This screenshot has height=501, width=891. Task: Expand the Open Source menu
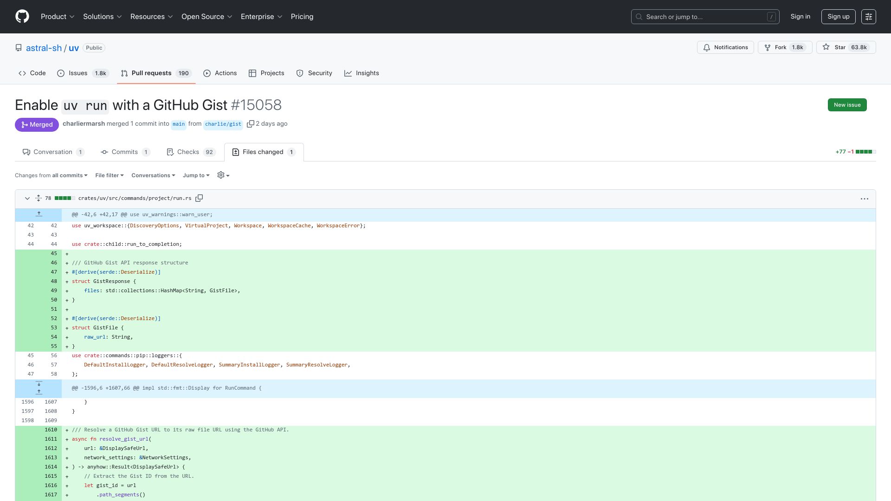(207, 17)
